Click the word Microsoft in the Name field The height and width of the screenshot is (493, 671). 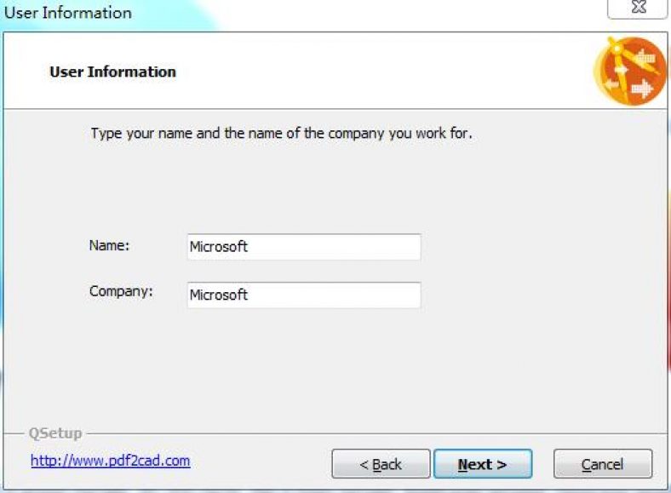pos(219,247)
